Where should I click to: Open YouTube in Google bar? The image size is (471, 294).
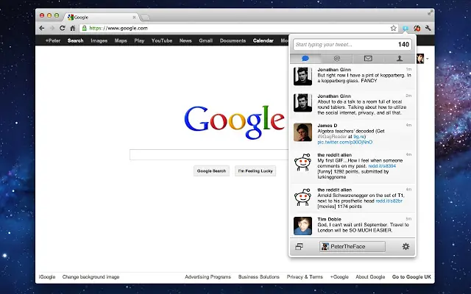pos(162,40)
